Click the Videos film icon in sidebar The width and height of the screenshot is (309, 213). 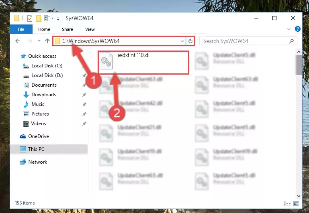[x=26, y=124]
